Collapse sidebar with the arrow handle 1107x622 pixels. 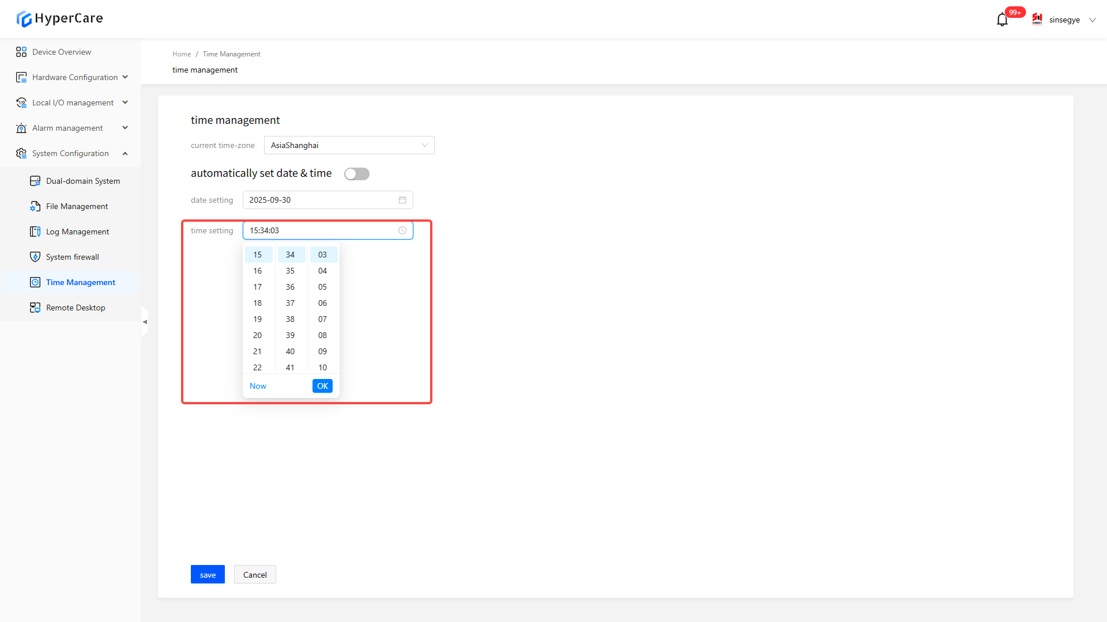coord(145,322)
